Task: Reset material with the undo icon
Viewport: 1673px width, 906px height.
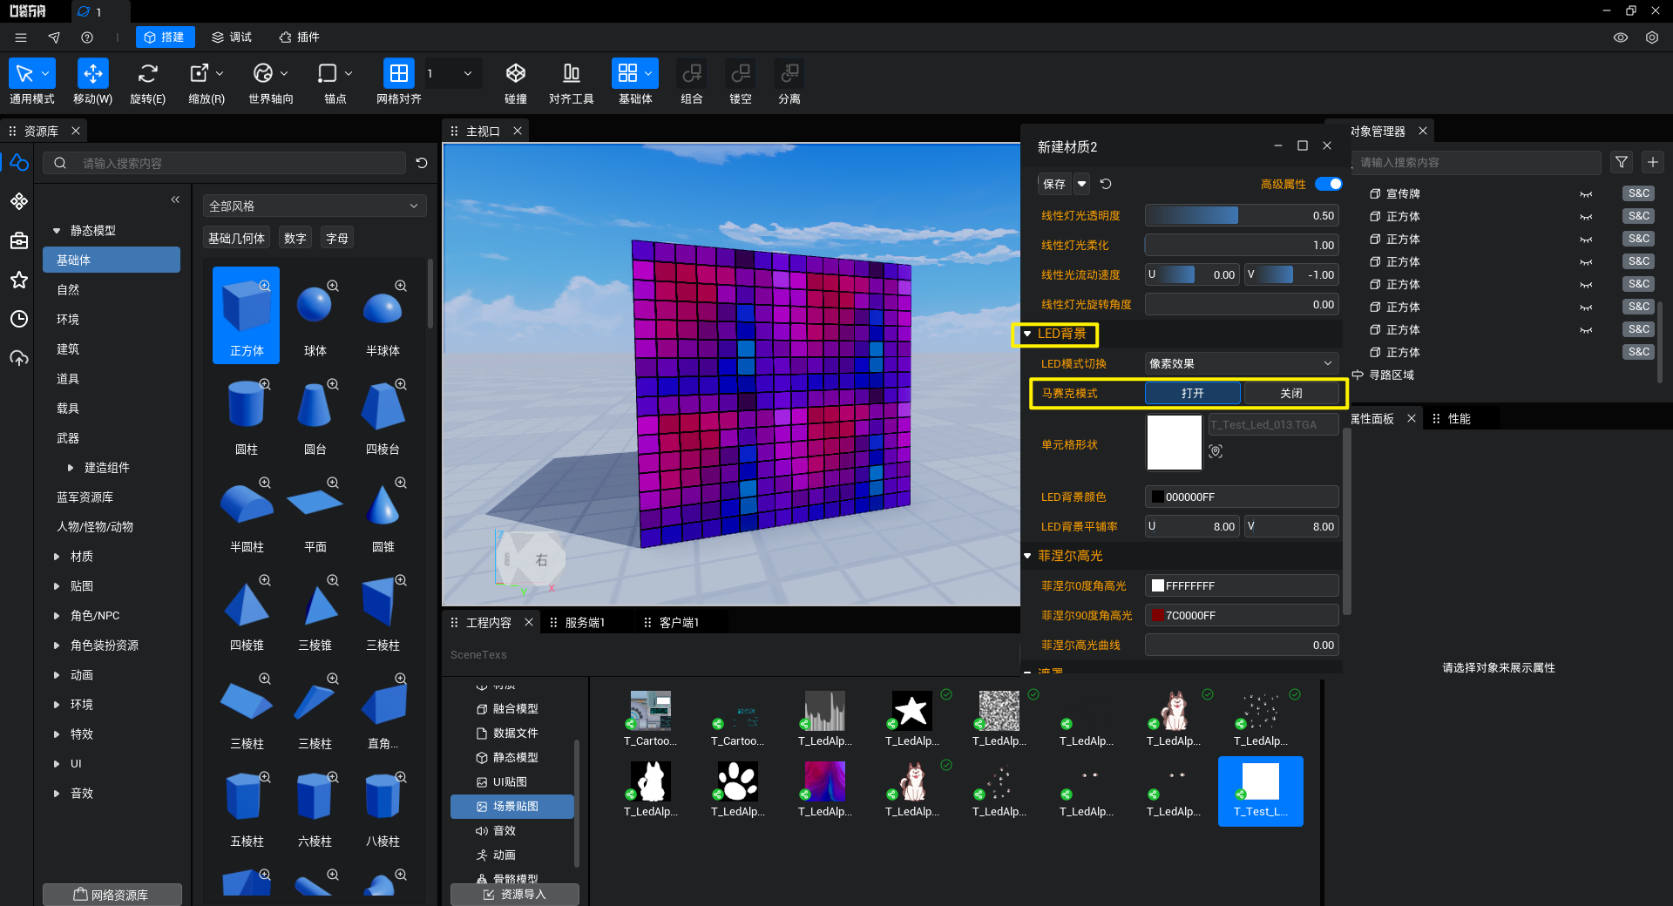Action: (x=1106, y=184)
